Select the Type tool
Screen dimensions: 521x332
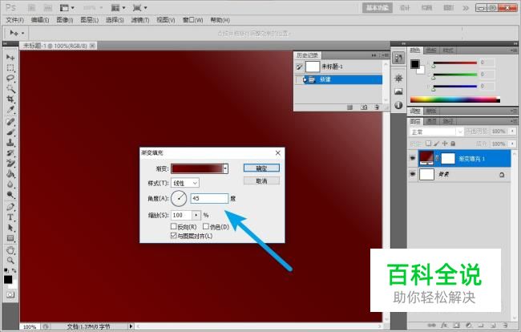[x=10, y=217]
